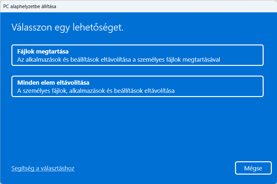Cancel the PC reset dialog via Mégse
This screenshot has width=277, height=184.
click(x=253, y=168)
